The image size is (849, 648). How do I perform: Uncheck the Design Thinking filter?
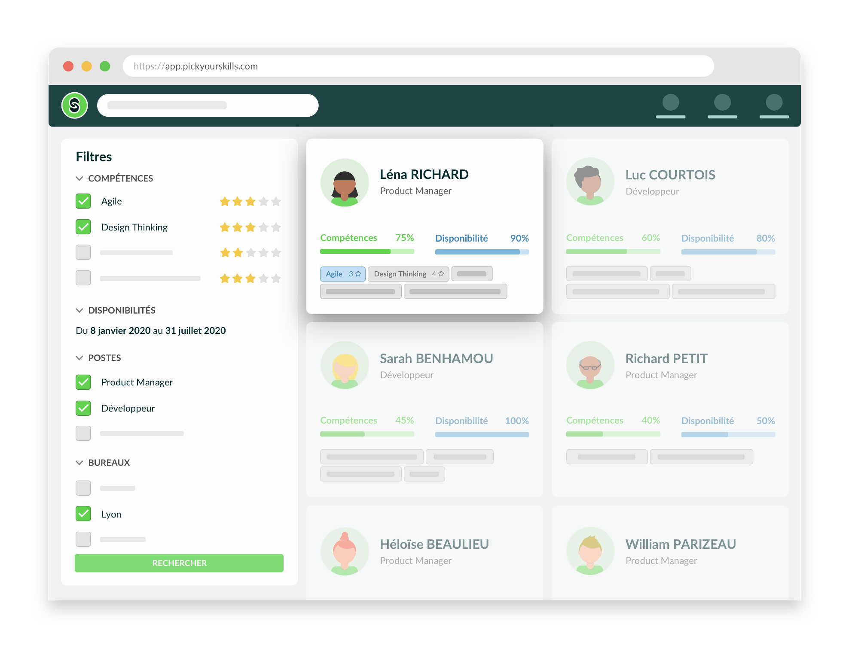(x=83, y=227)
